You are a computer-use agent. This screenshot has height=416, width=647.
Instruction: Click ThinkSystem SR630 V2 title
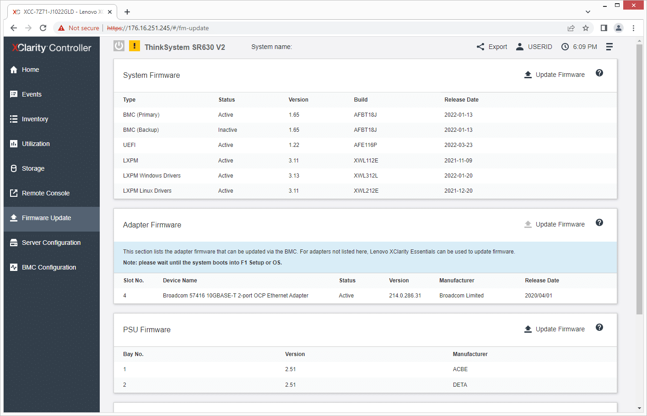point(185,47)
